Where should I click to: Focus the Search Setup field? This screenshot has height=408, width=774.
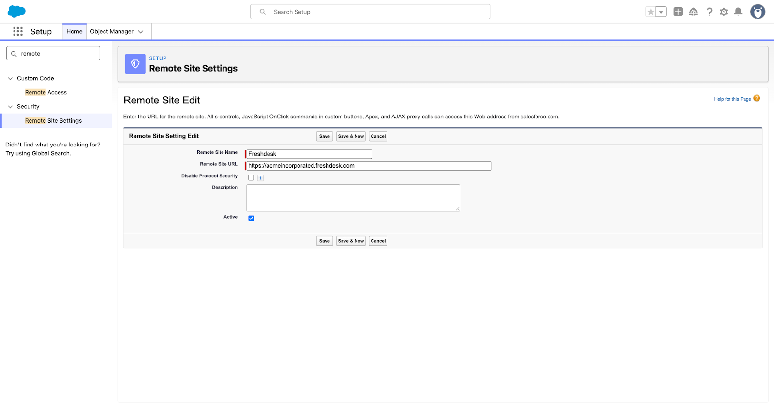(x=370, y=12)
